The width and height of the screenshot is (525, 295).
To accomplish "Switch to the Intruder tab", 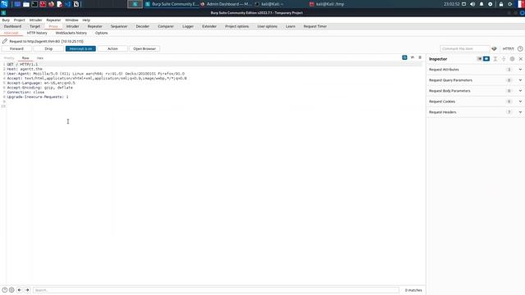I will click(x=72, y=26).
